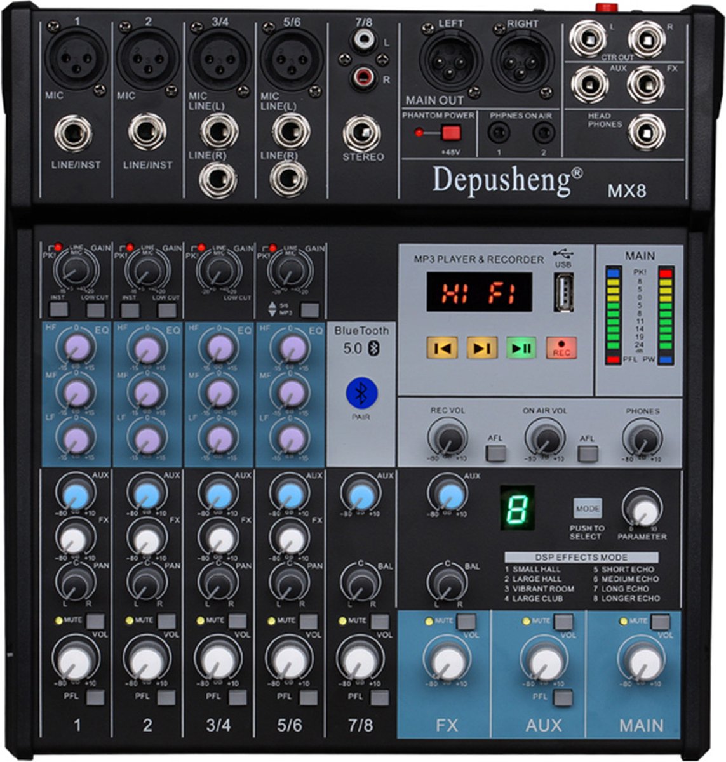The image size is (726, 762).
Task: Start recording with the red REC button
Action: click(x=561, y=348)
